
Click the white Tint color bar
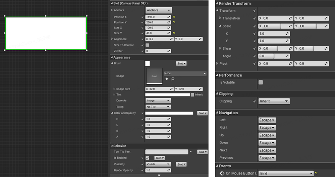click(167, 95)
